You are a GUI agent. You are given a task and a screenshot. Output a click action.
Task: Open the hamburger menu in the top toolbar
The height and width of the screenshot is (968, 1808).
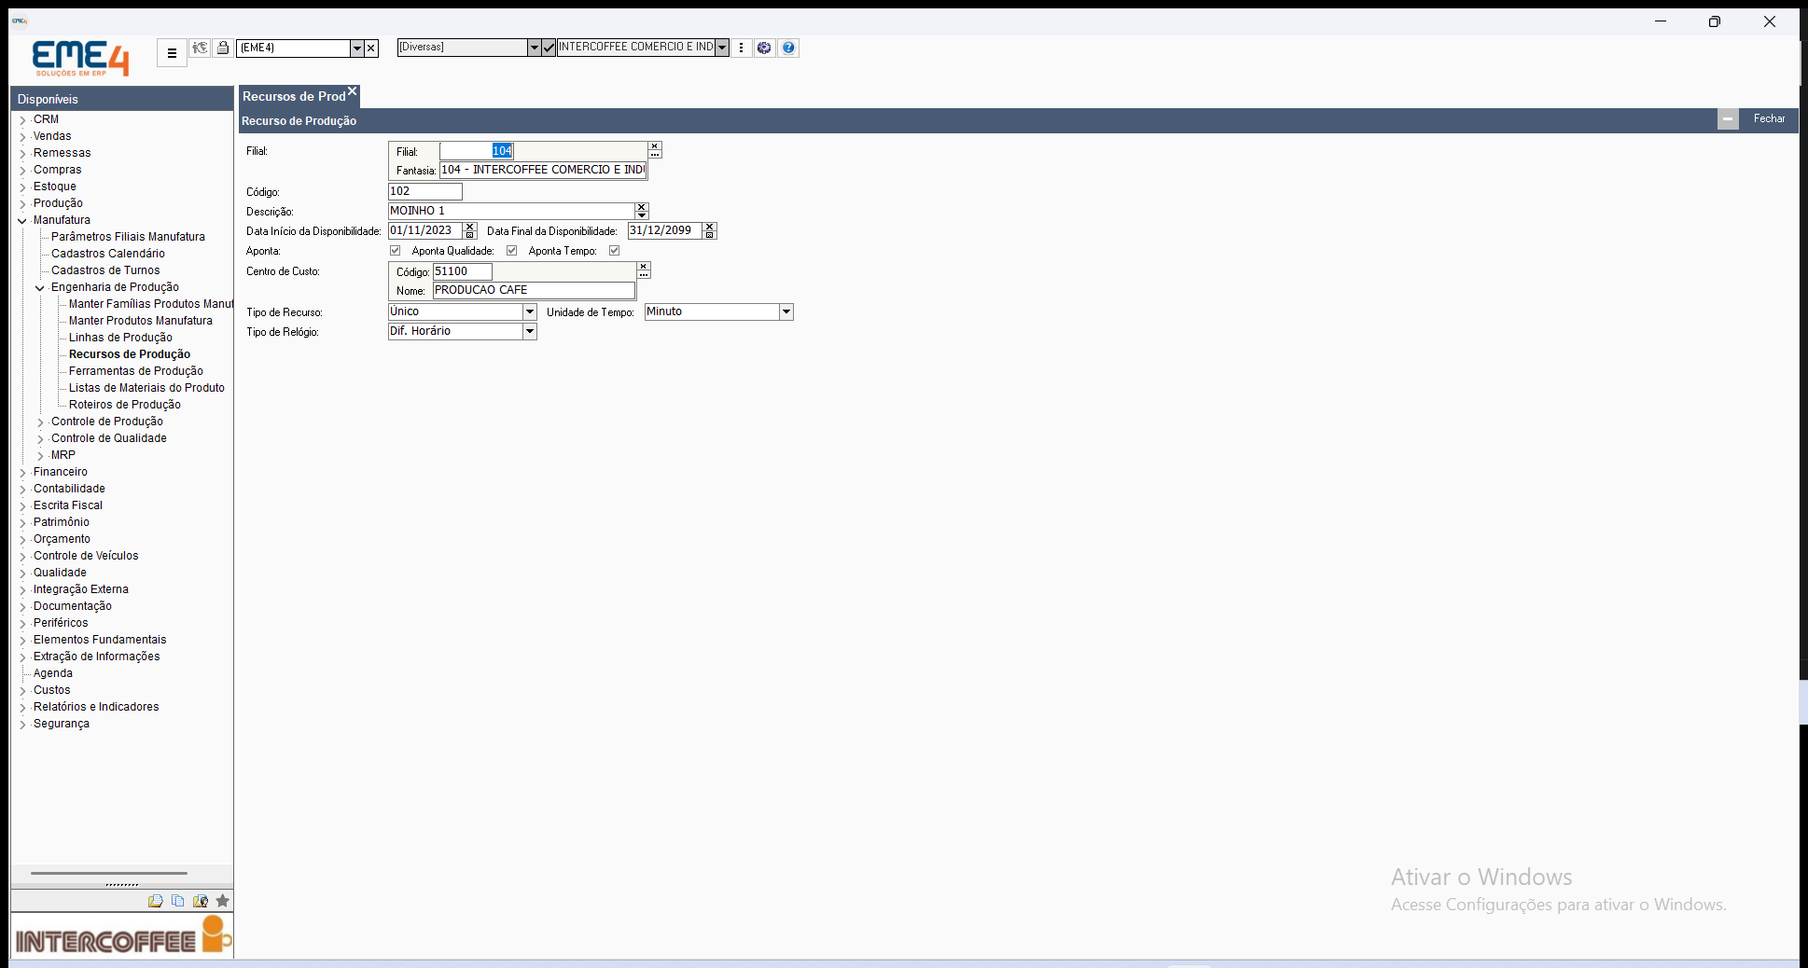172,53
